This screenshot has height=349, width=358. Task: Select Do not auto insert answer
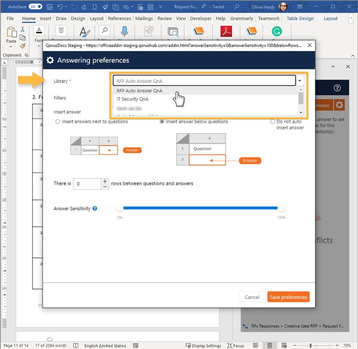(x=272, y=122)
